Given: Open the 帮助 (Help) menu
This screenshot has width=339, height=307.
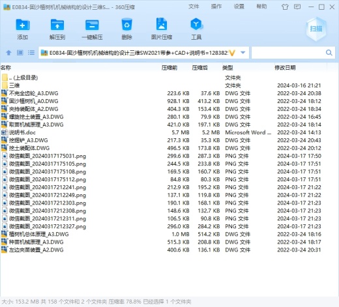Looking at the screenshot, I should point(261,7).
